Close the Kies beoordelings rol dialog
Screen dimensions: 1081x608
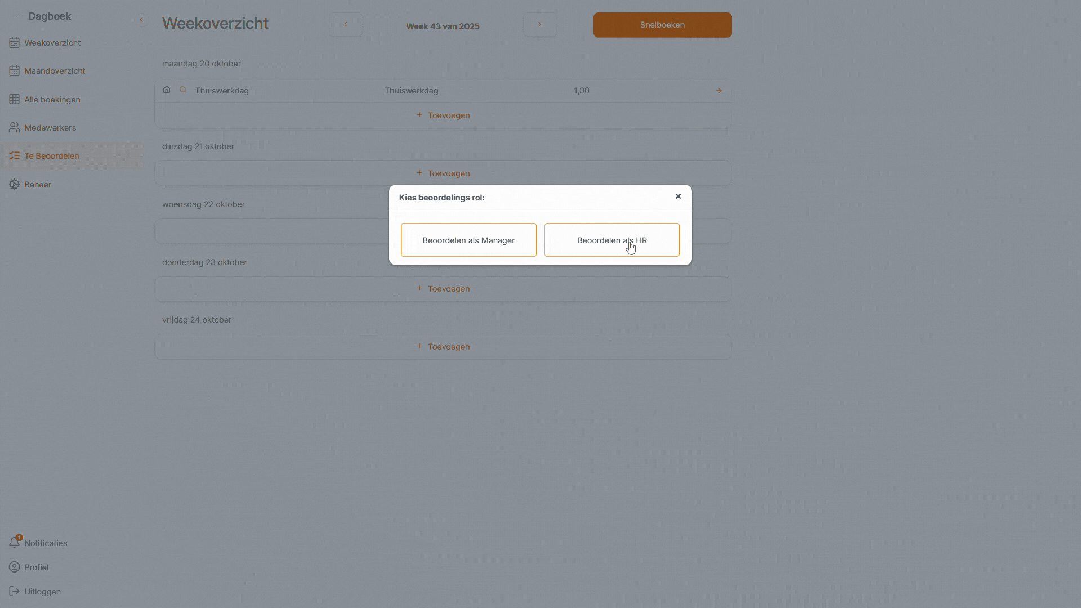point(678,196)
